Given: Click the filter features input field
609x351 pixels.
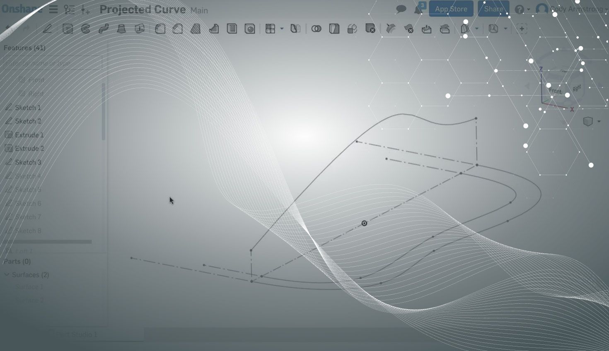Looking at the screenshot, I should point(52,63).
